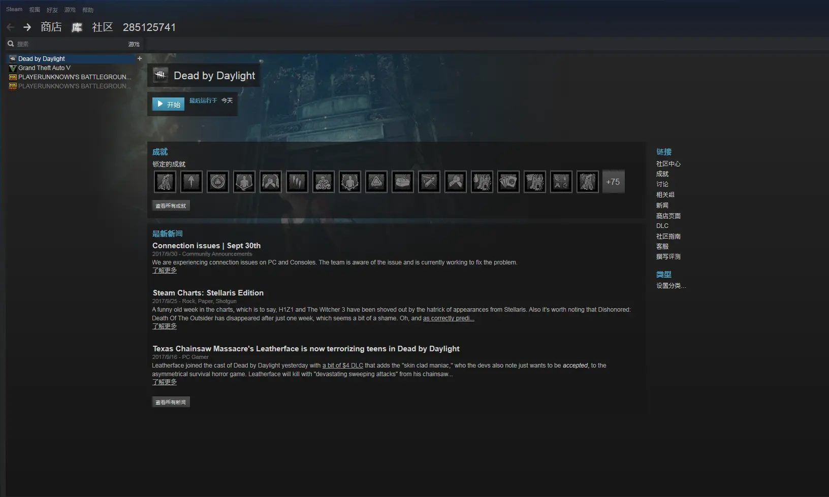Open the Steam Charts: Stellaris Edition article

[208, 293]
